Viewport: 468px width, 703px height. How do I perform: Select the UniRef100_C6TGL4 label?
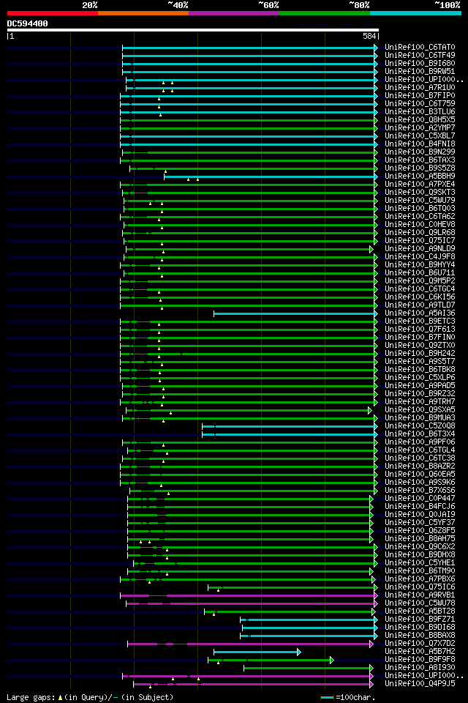coord(420,450)
